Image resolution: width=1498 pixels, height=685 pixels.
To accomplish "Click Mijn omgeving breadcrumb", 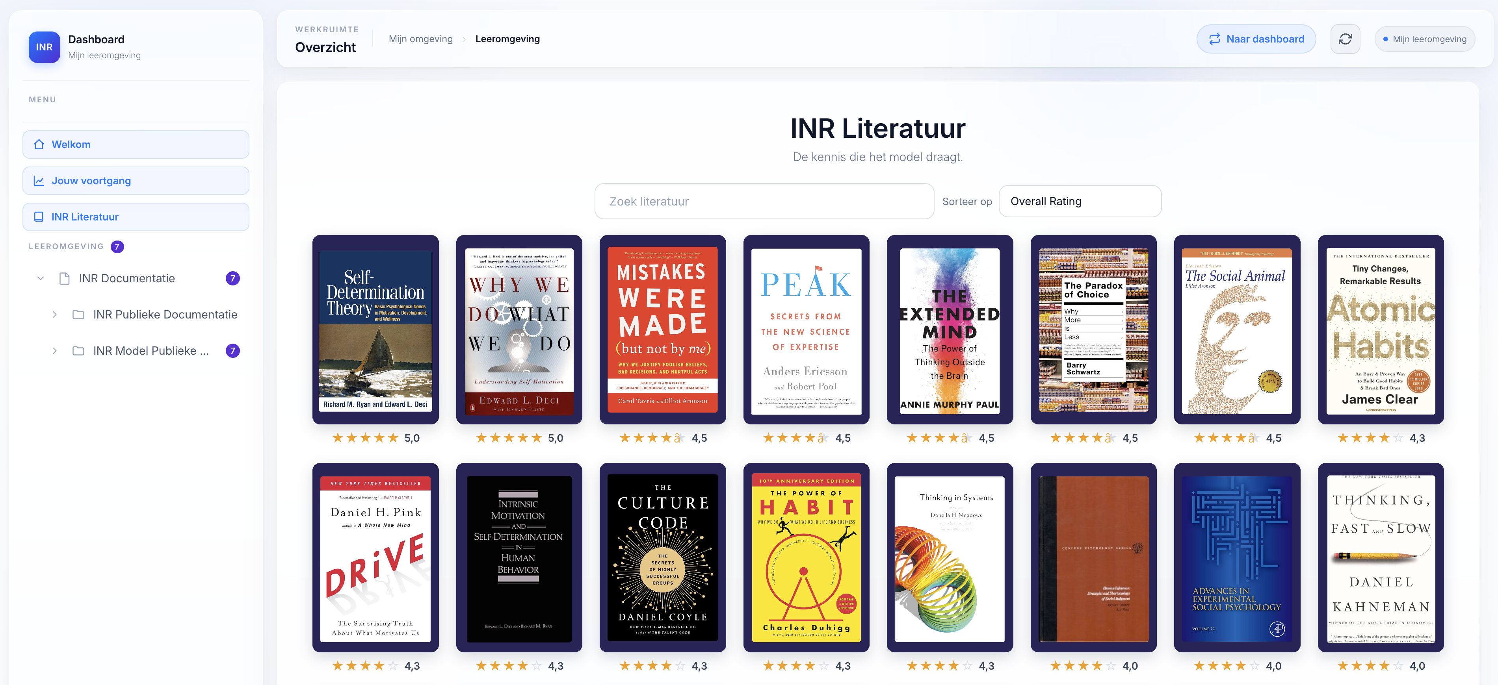I will click(420, 39).
